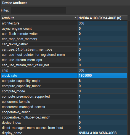Select the cooperative_launch row
The height and width of the screenshot is (135, 130).
[64, 112]
